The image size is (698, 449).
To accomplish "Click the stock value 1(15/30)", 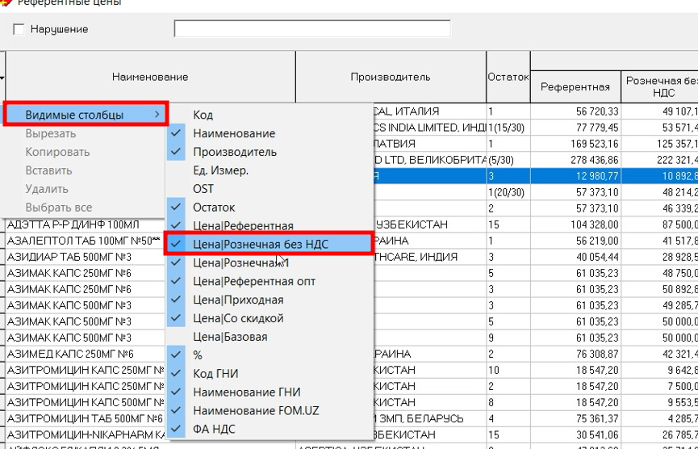I will [508, 128].
